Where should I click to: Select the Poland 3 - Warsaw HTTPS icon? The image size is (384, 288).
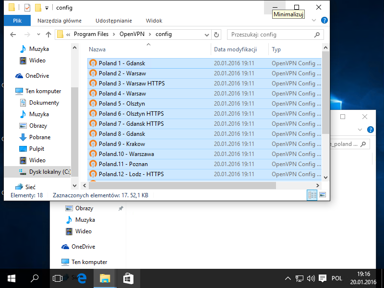[x=93, y=83]
